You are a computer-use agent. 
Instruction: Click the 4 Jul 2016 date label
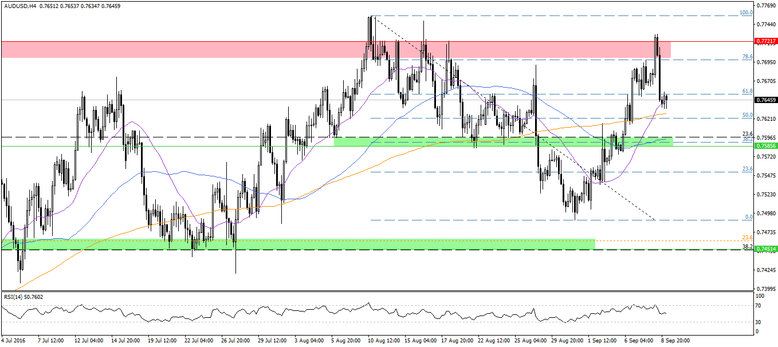click(15, 340)
